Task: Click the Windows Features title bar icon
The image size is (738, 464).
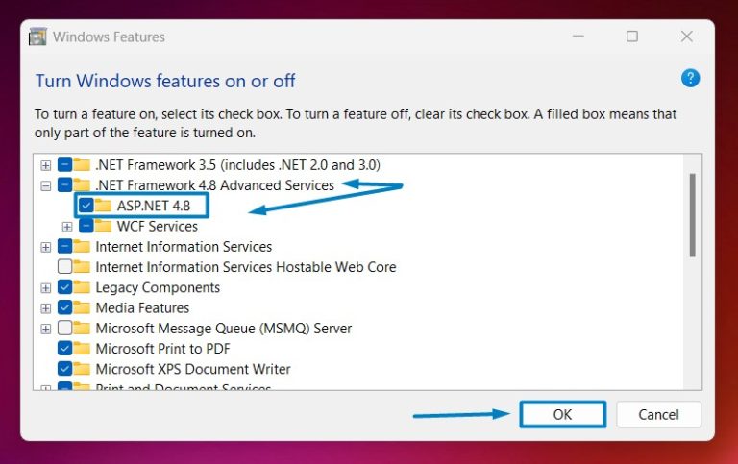Action: pos(37,37)
